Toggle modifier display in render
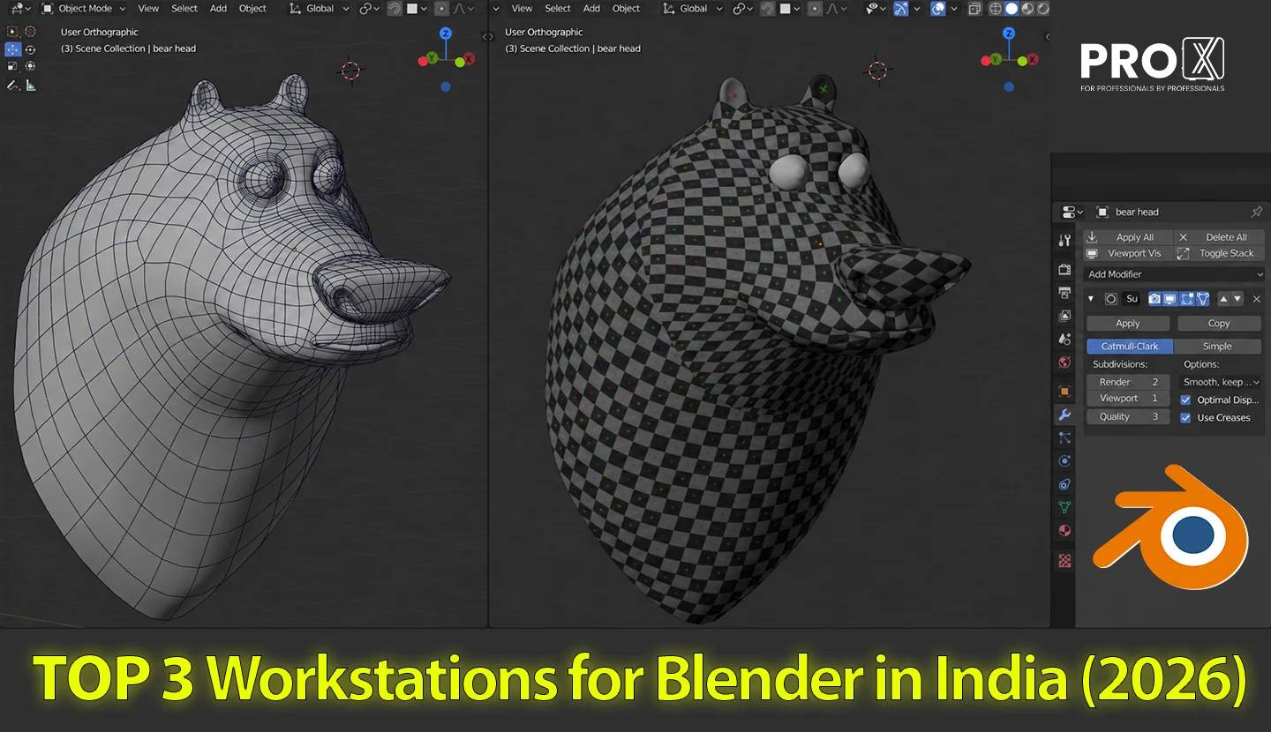 [1154, 299]
